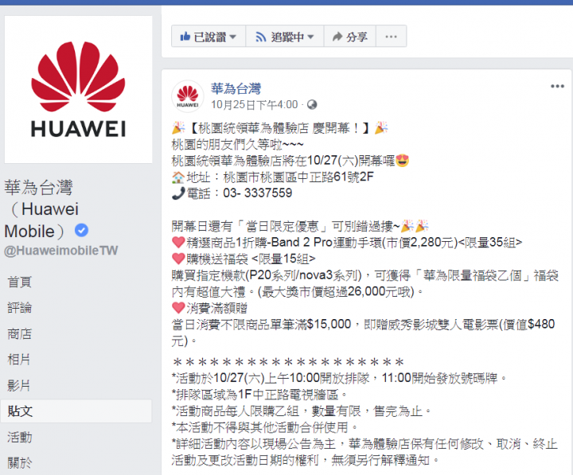Toggle the 已說讚 liked state

click(x=209, y=36)
